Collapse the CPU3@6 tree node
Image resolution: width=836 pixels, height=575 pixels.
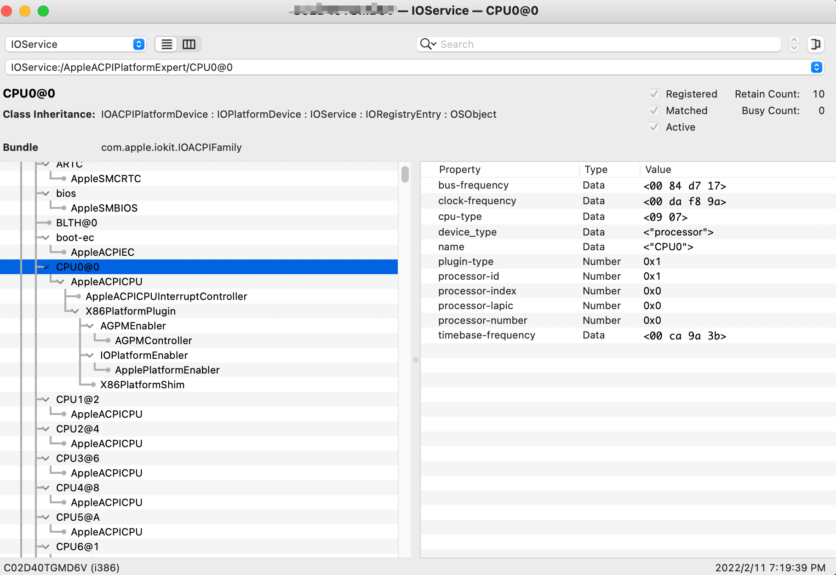(45, 458)
